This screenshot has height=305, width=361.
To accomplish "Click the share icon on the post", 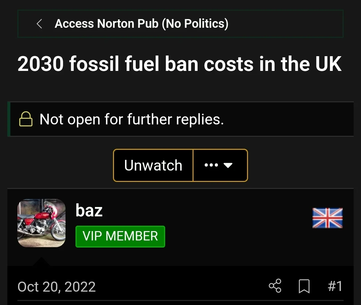I will coord(275,286).
